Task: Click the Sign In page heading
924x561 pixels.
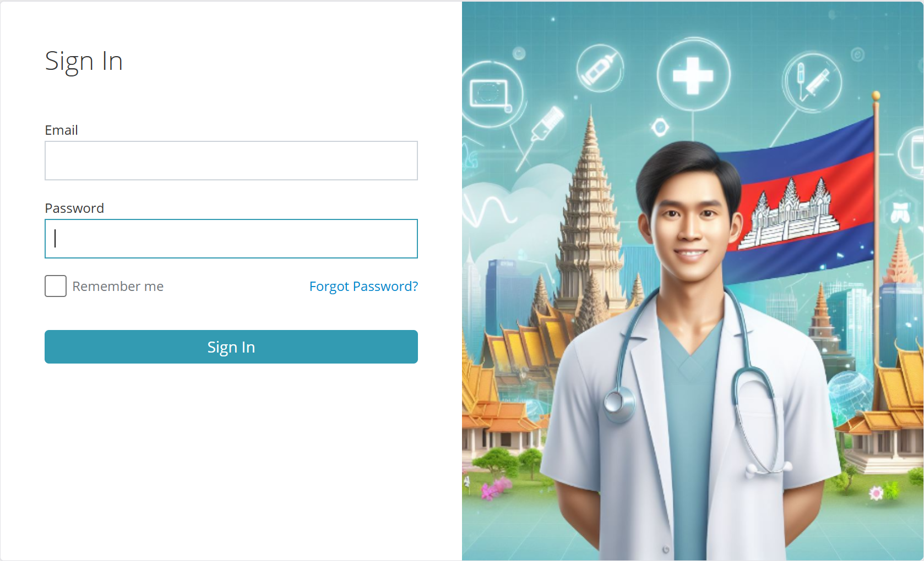Action: click(84, 61)
